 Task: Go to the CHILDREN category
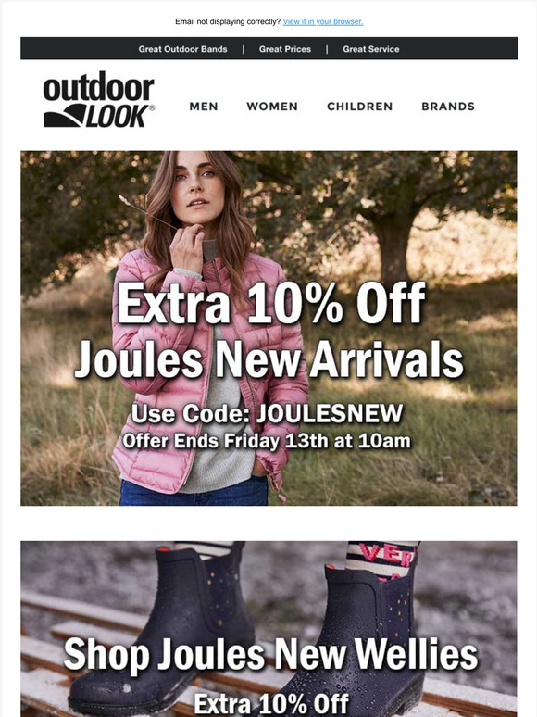tap(359, 107)
